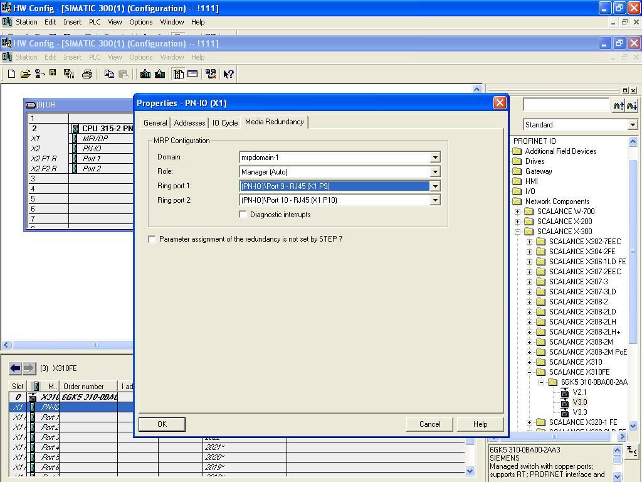Click the Save and Compile icon
This screenshot has height=482, width=642.
69,74
